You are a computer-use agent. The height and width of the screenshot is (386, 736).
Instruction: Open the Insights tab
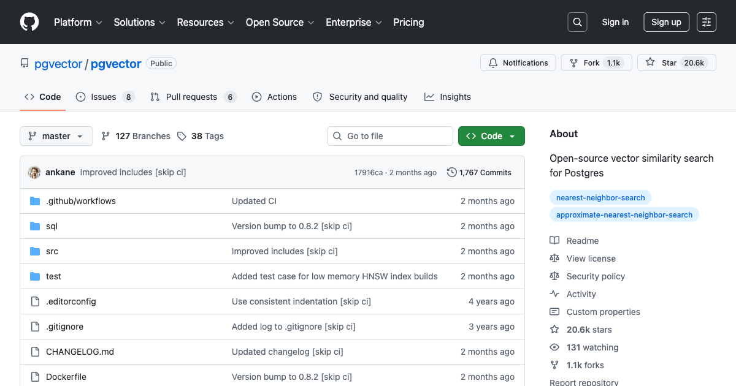(448, 97)
